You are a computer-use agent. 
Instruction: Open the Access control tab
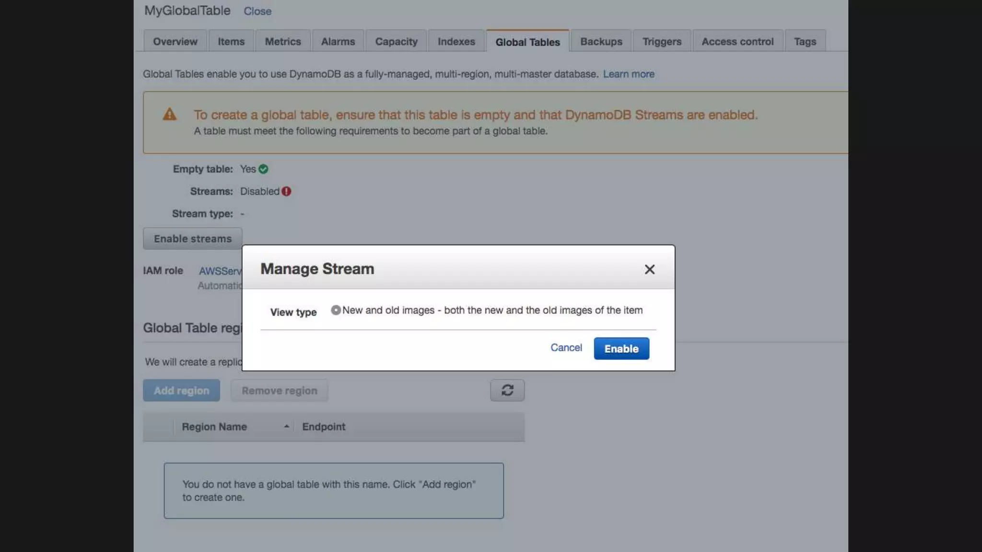pyautogui.click(x=737, y=42)
